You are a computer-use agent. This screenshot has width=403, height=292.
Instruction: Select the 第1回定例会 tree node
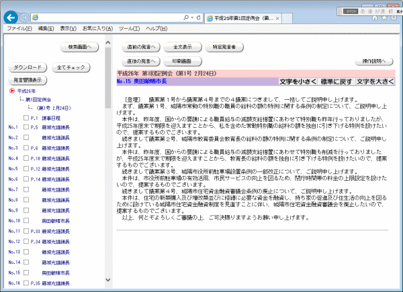pos(38,100)
